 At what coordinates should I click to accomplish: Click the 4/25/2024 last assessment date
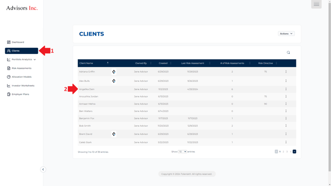[x=192, y=89]
